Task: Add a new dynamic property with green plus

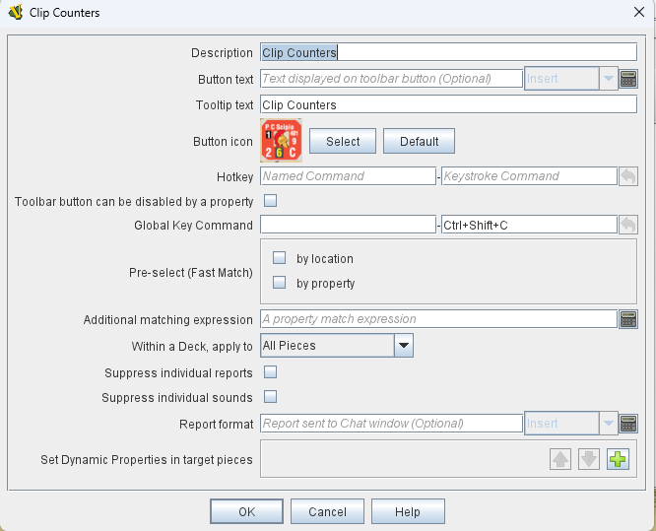Action: (618, 459)
